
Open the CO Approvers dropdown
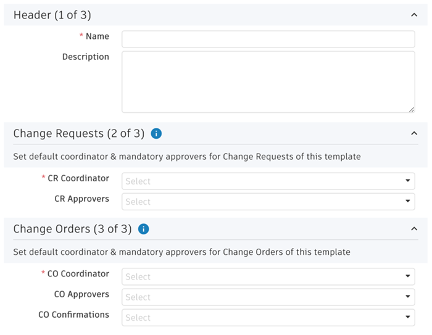[268, 297]
